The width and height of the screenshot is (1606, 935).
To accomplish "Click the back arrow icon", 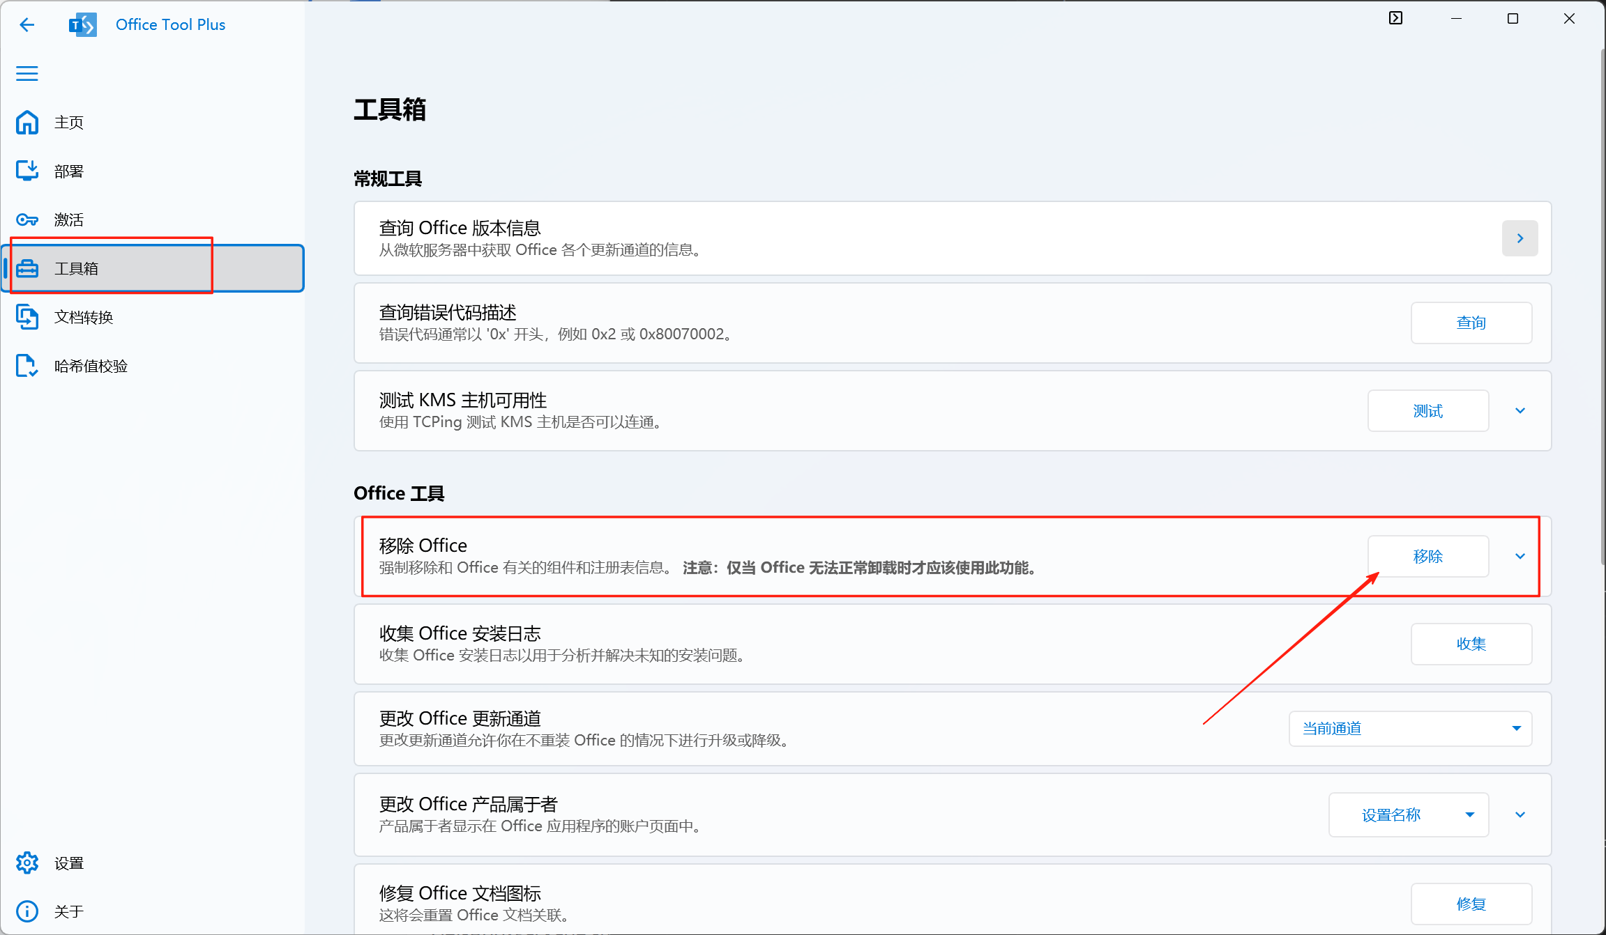I will click(26, 25).
